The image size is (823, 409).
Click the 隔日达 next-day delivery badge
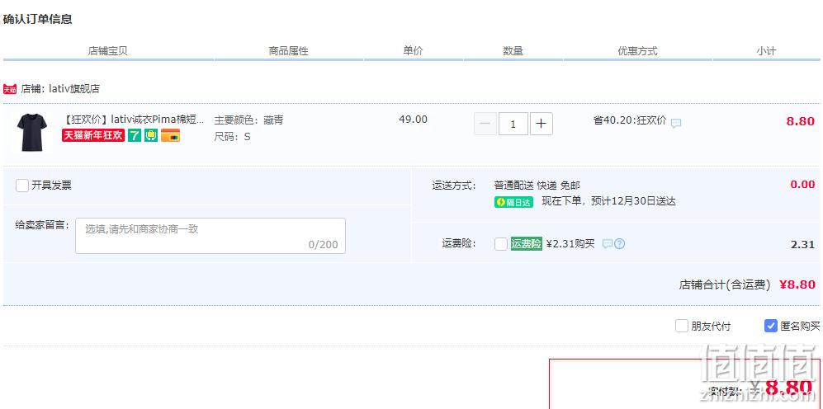point(513,202)
